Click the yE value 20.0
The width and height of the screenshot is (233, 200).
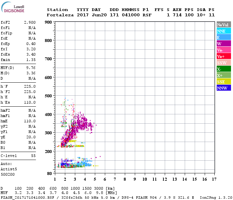click(x=31, y=137)
